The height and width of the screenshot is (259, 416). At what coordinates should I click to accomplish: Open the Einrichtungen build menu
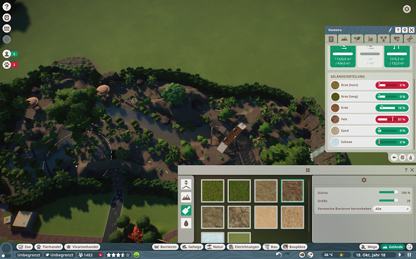coord(244,247)
